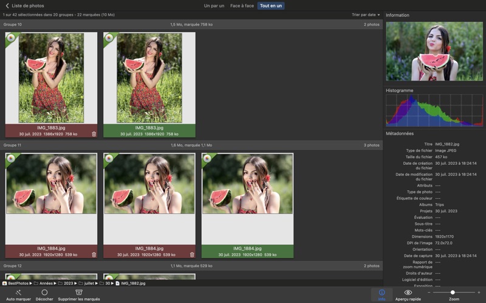Click the zoom plus icon
This screenshot has height=303, width=486.
click(479, 292)
